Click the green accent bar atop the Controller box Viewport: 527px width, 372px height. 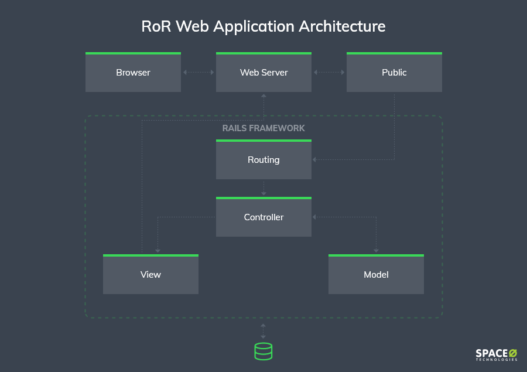263,198
